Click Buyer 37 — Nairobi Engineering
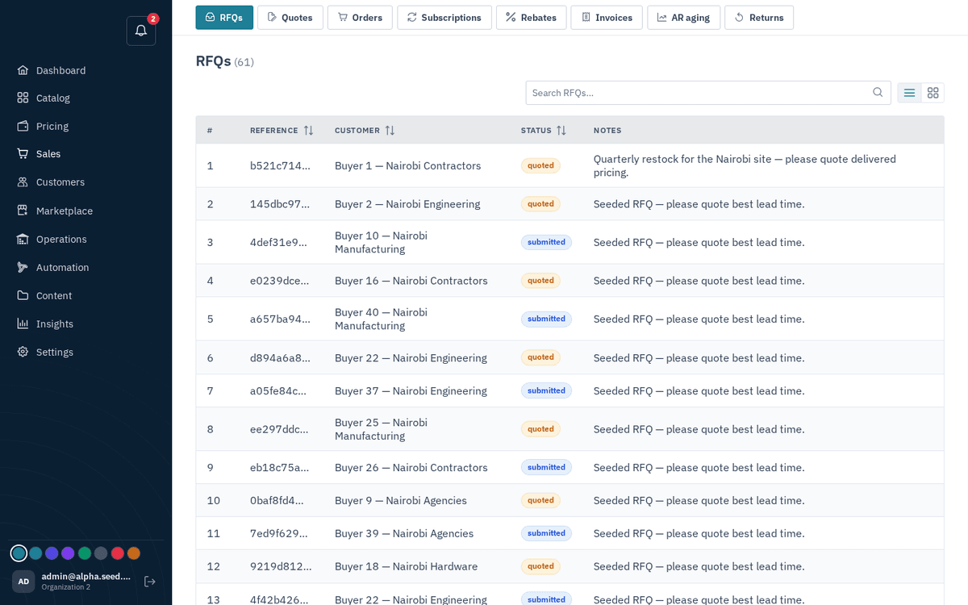The height and width of the screenshot is (605, 968). [x=411, y=391]
